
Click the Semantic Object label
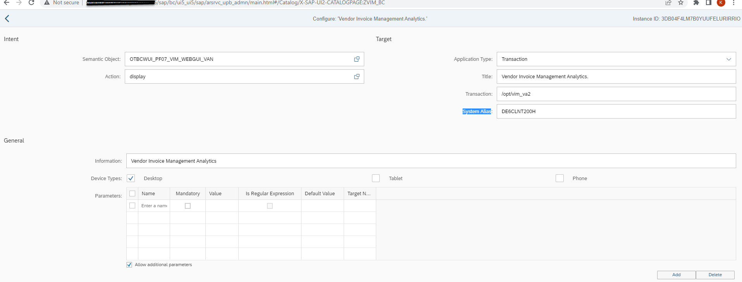click(102, 59)
